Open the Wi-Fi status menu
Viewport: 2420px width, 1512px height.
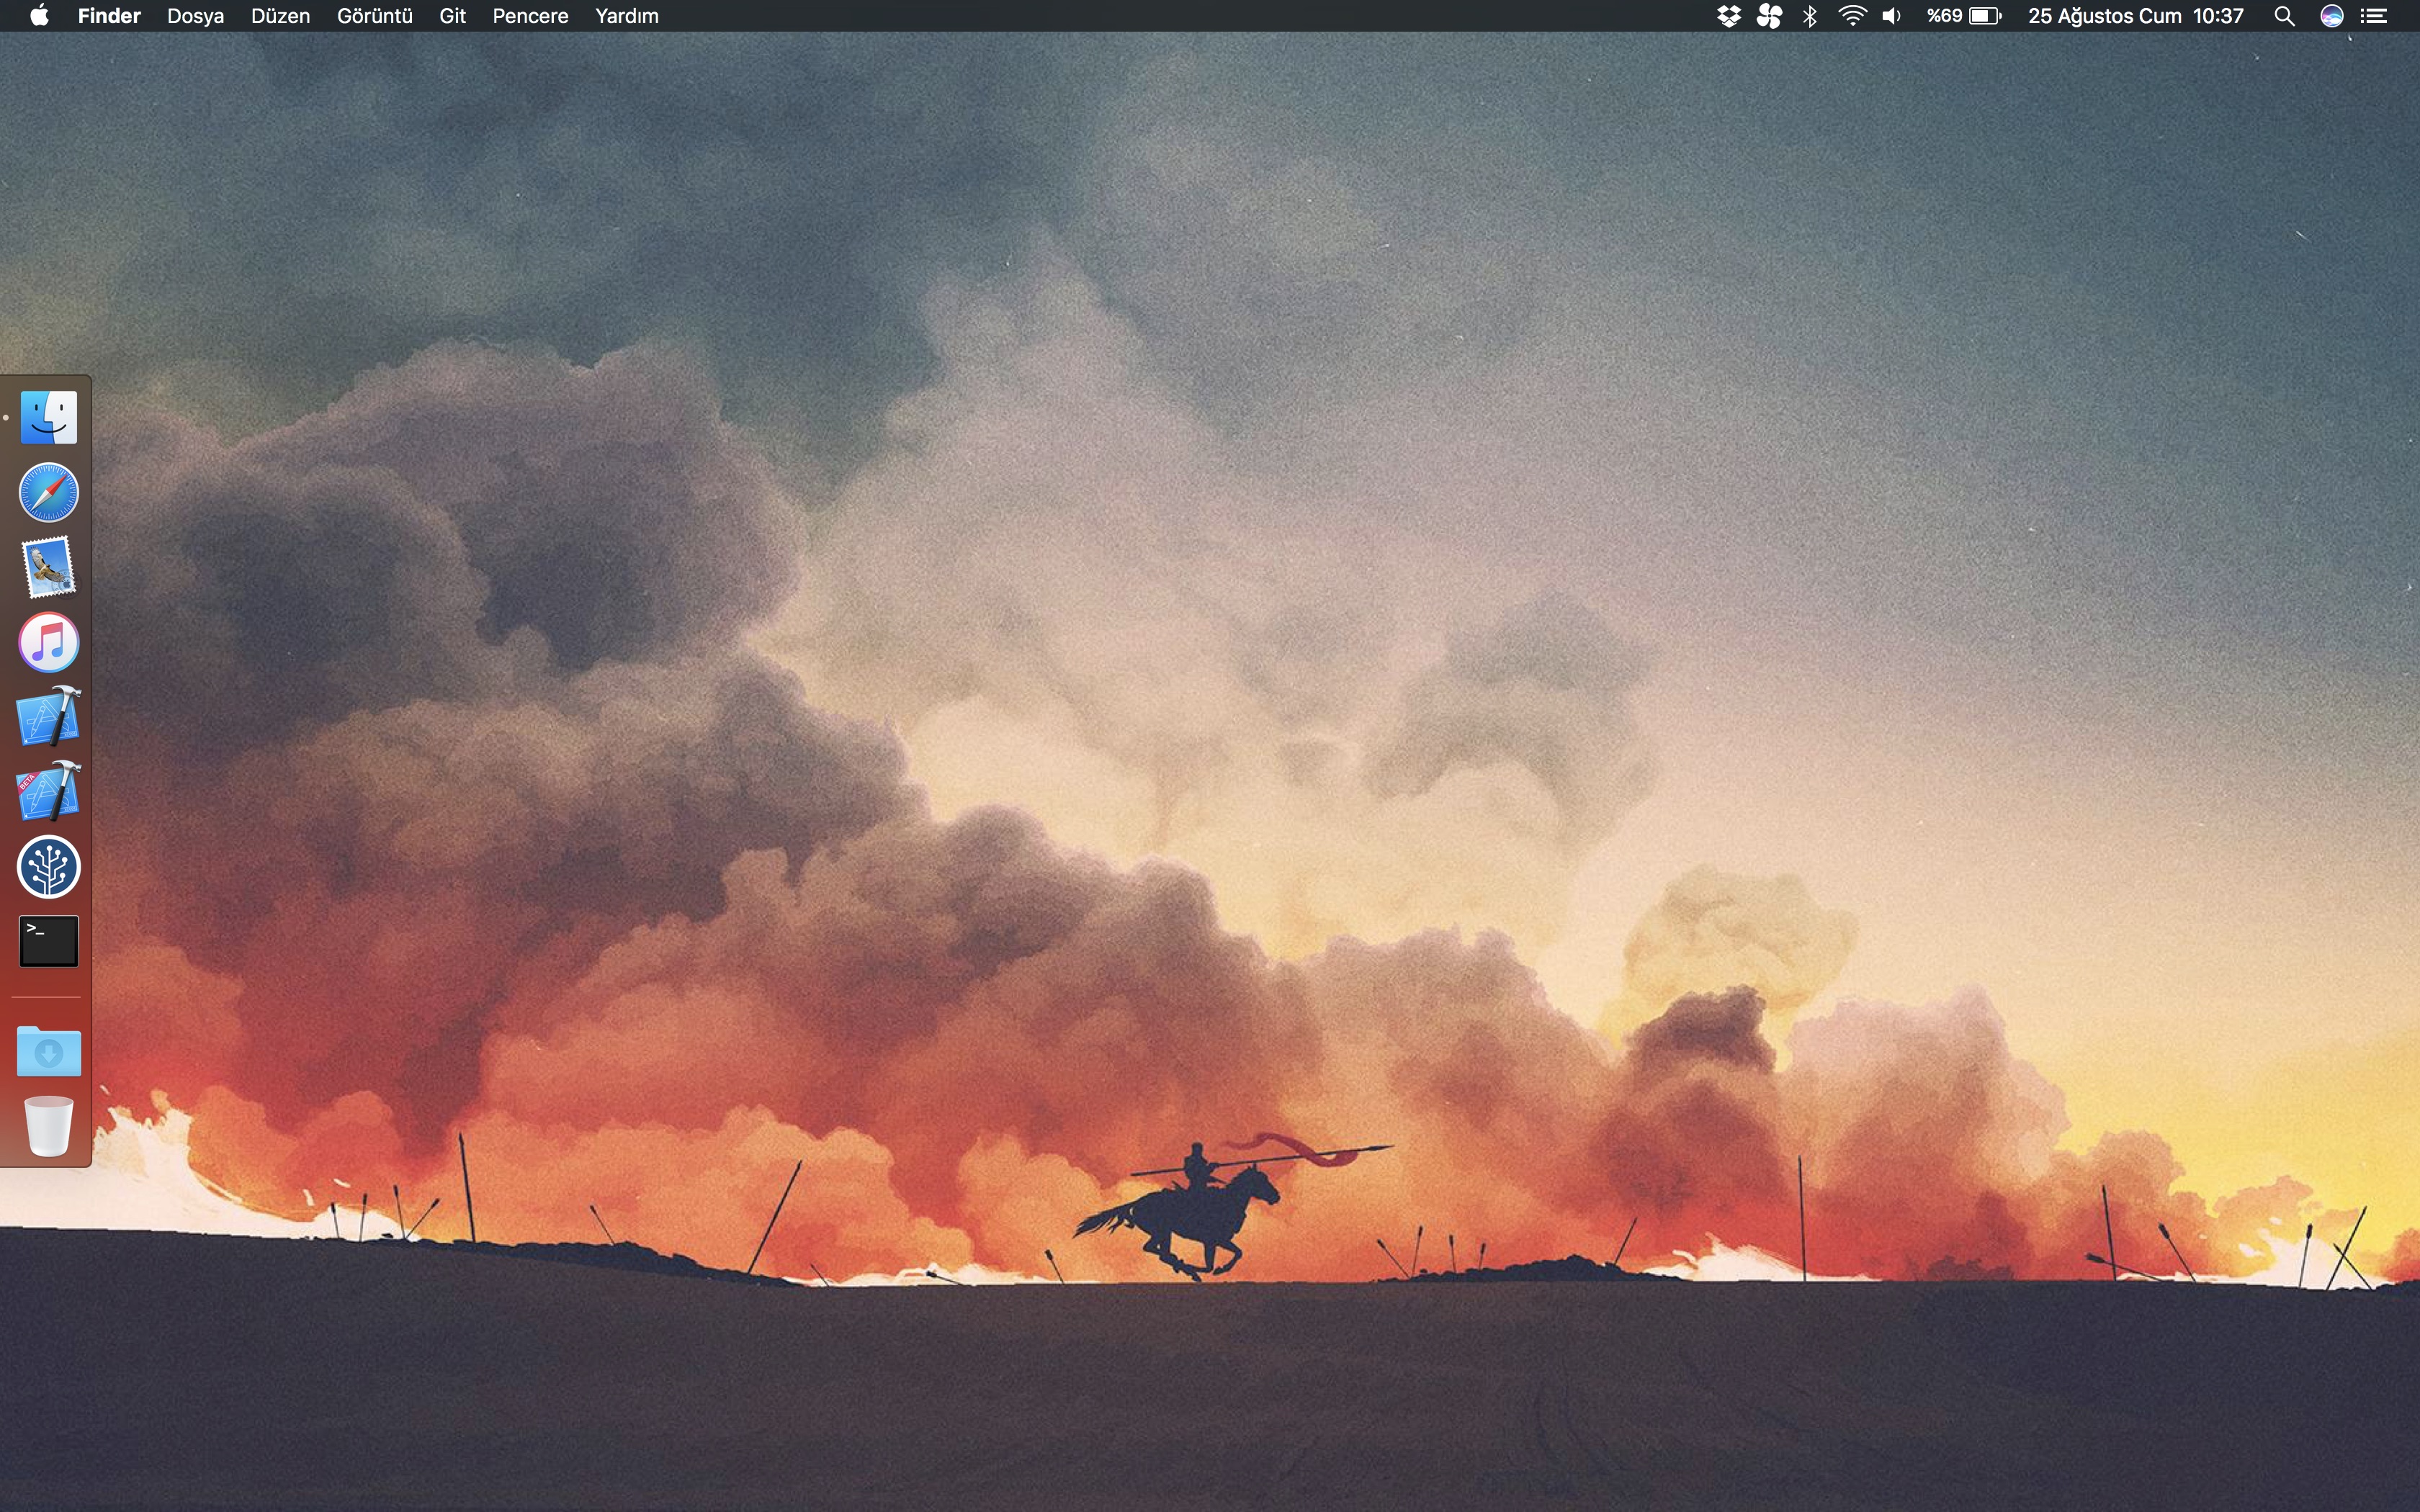pyautogui.click(x=1852, y=16)
